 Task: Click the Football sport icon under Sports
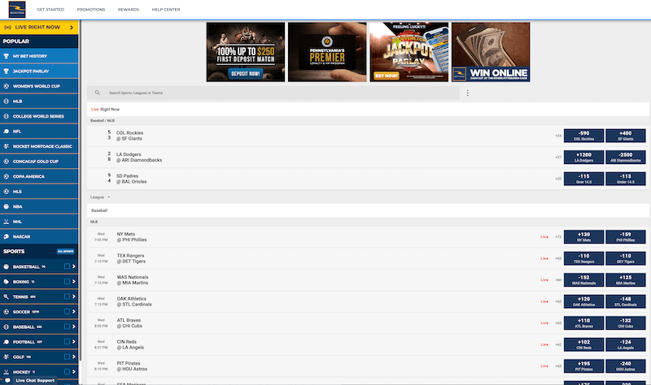click(7, 342)
